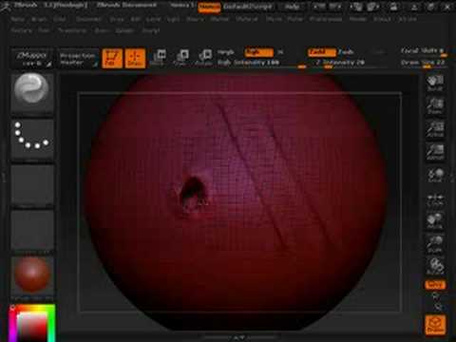
Task: Open the brush picker with swirl sphere
Action: [x=32, y=93]
